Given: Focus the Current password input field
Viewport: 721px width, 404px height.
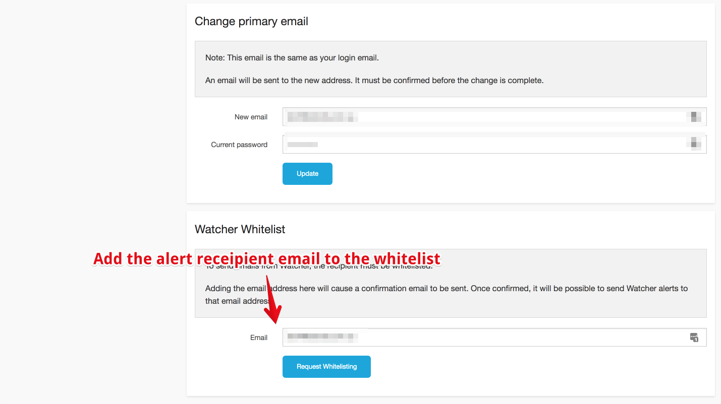Looking at the screenshot, I should (494, 144).
